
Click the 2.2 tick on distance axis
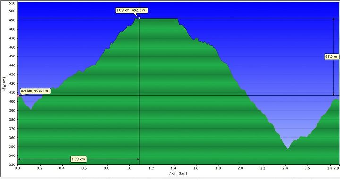(x=263, y=168)
